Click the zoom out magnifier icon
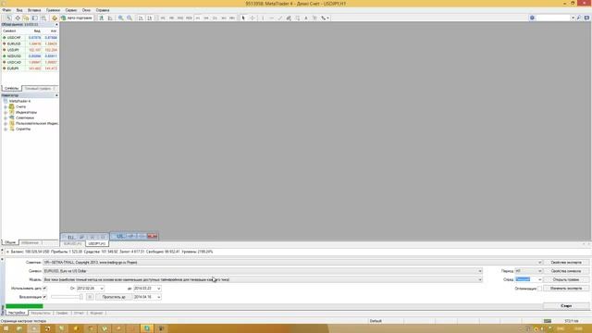592x333 pixels. pos(129,18)
